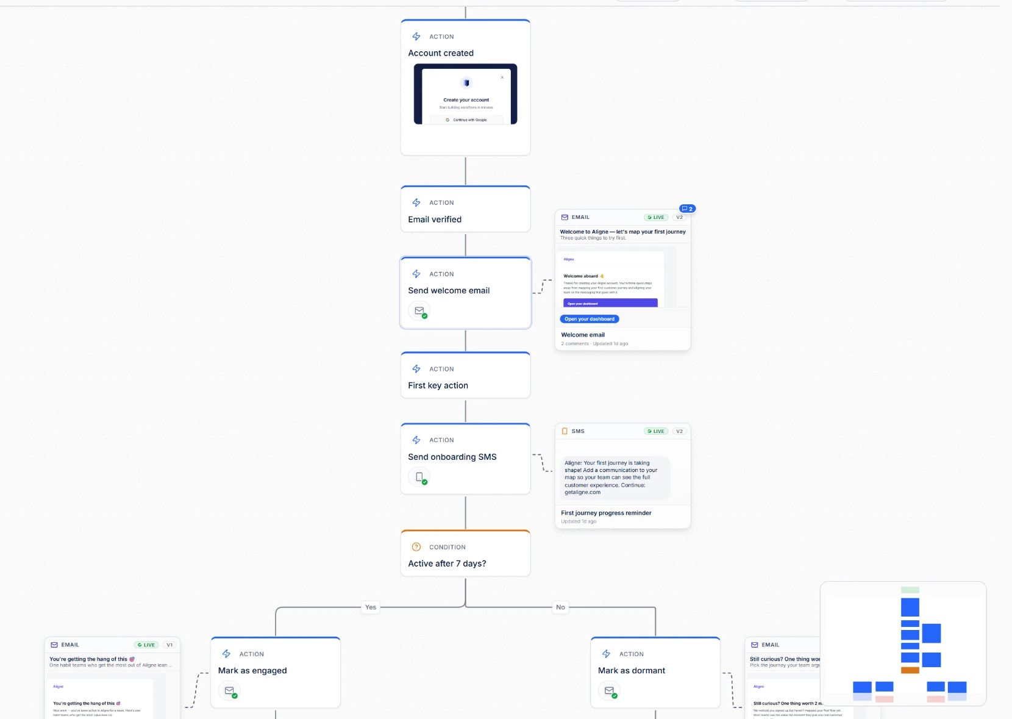1012x719 pixels.
Task: Open the email attachment icon on Send welcome email
Action: (x=419, y=311)
